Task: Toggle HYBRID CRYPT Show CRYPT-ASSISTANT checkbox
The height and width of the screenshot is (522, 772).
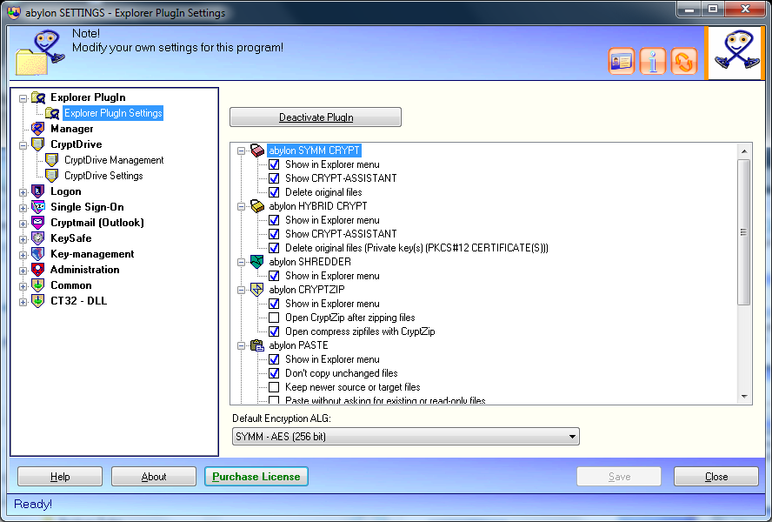Action: tap(274, 234)
